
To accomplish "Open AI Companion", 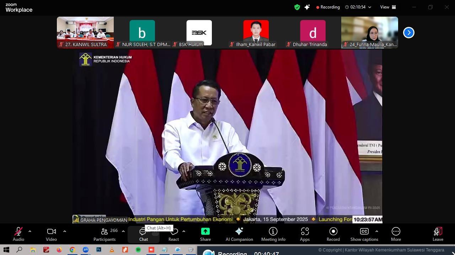I will coord(239,234).
